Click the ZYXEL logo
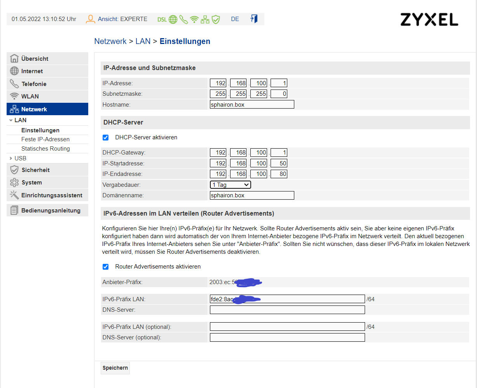 coord(429,19)
